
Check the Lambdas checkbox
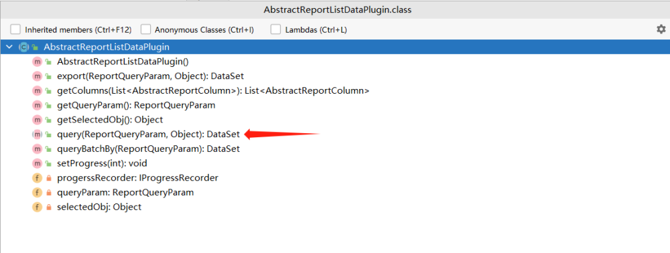276,29
